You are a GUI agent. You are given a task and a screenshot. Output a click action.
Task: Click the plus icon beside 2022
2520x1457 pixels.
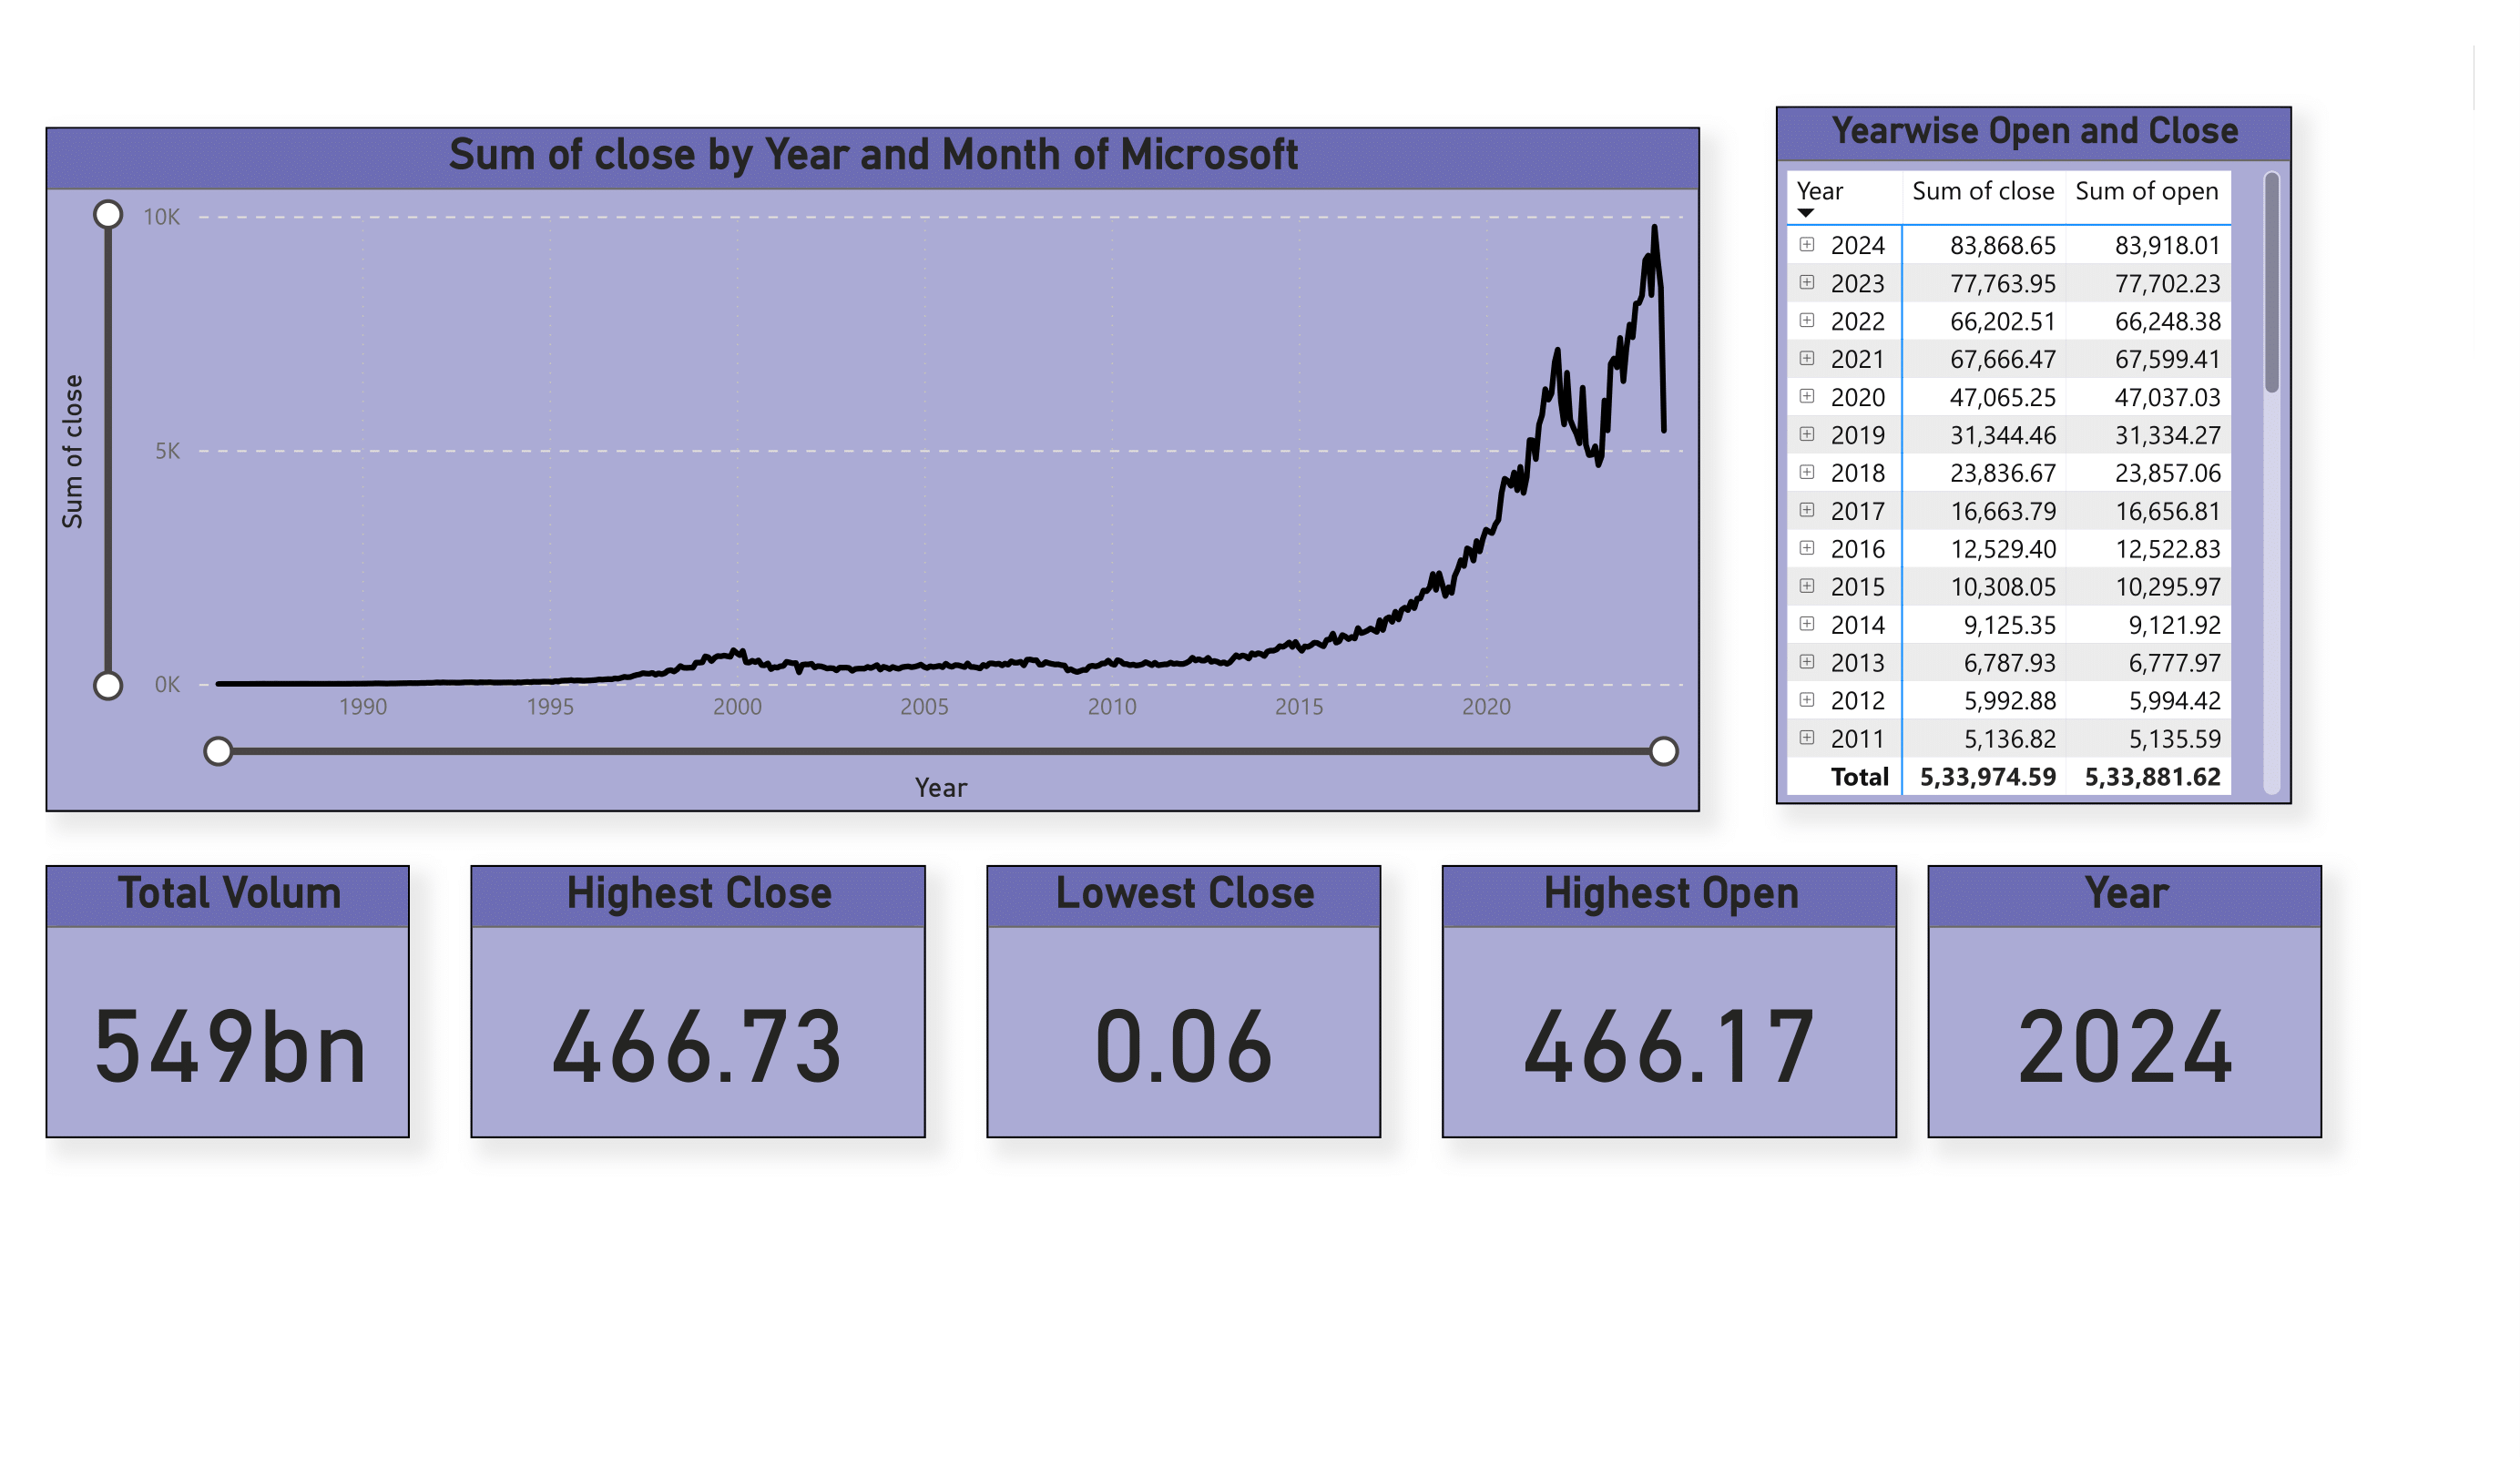point(1806,320)
